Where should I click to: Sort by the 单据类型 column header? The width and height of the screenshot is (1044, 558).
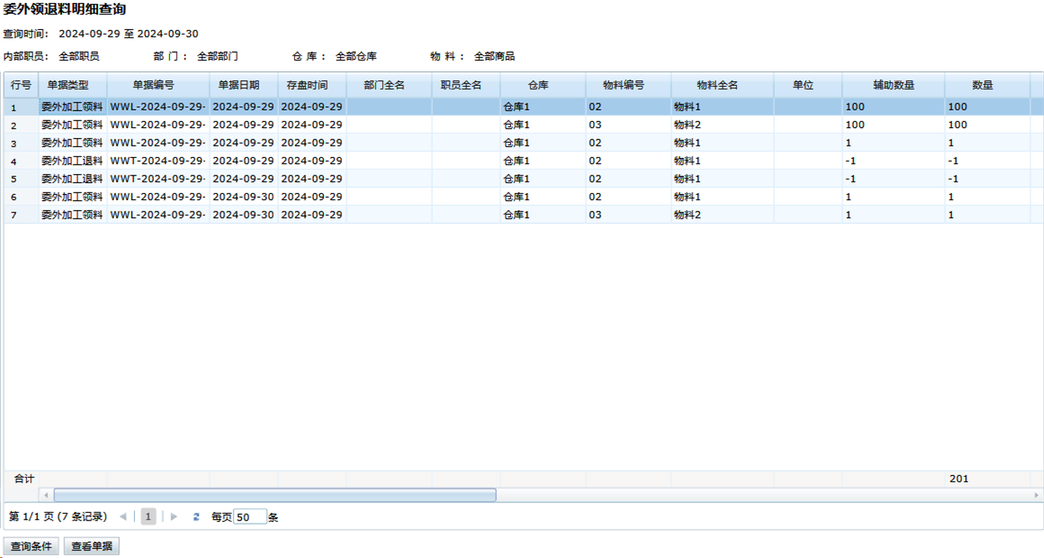pyautogui.click(x=68, y=85)
